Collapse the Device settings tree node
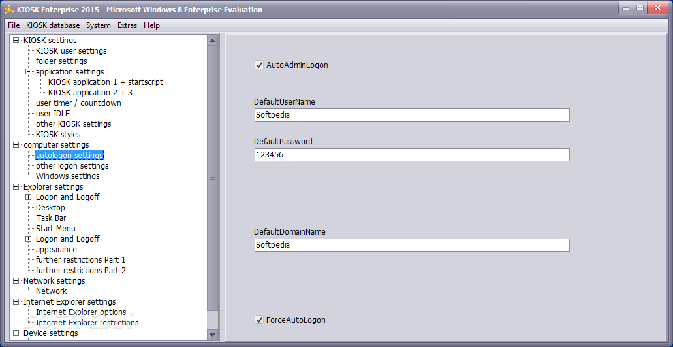The width and height of the screenshot is (673, 347). (x=16, y=333)
